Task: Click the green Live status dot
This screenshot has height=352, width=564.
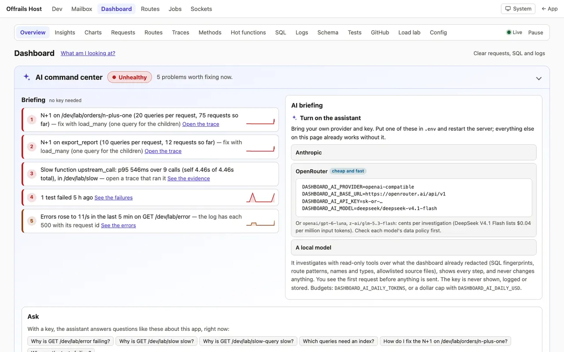Action: point(509,33)
